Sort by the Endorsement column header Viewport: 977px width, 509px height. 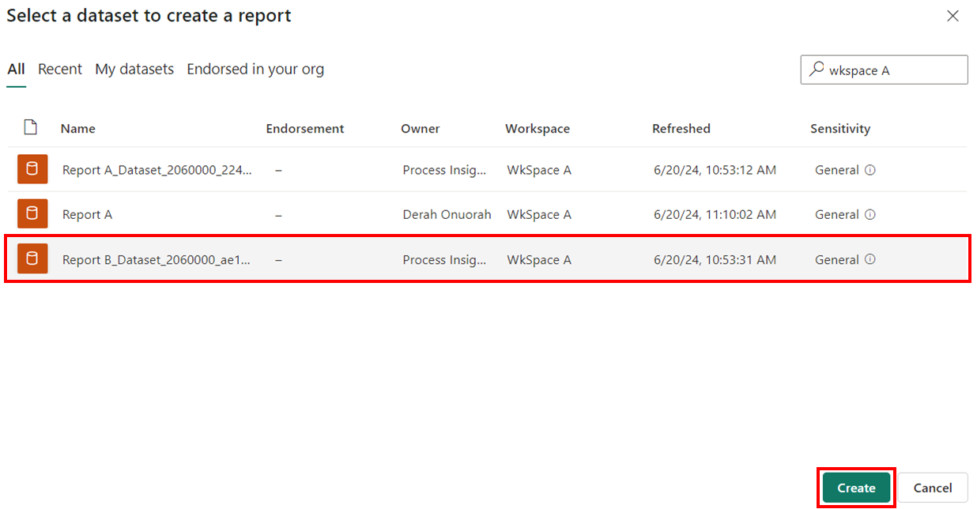[305, 128]
